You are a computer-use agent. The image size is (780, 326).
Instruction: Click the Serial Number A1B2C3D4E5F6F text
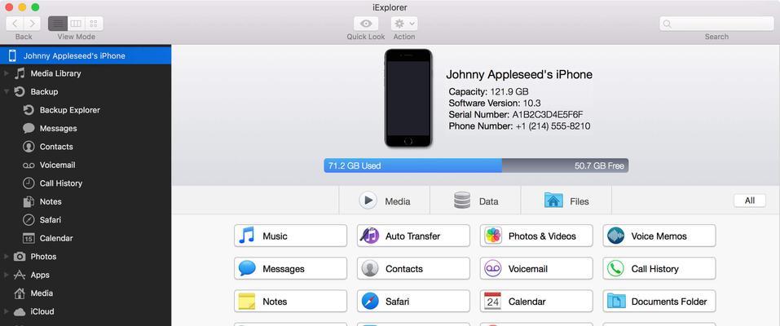coord(516,115)
